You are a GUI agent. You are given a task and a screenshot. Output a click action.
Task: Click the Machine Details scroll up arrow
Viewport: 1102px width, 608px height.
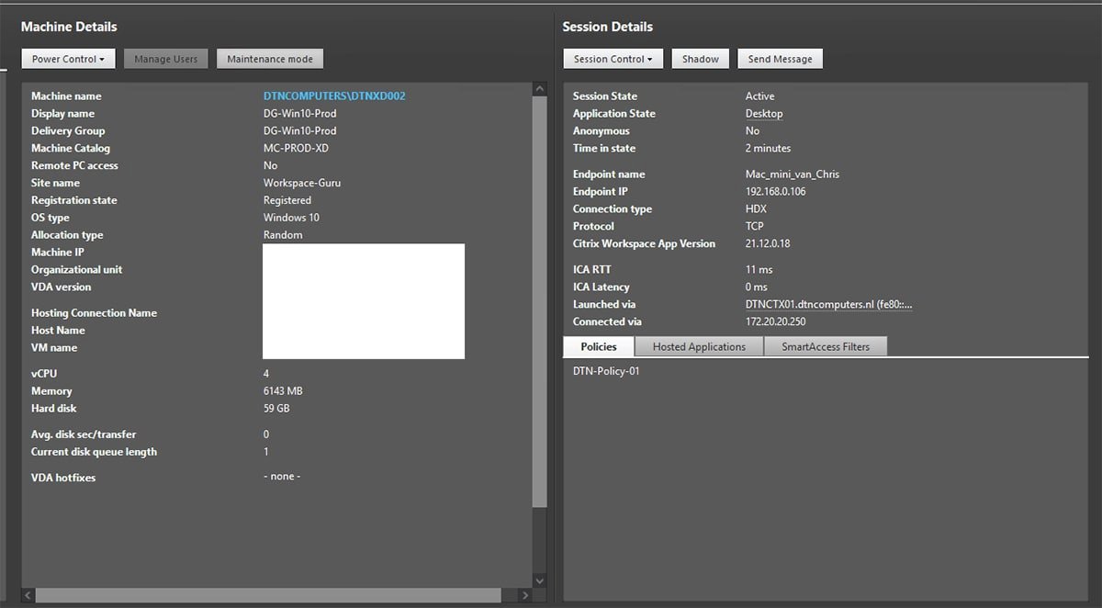click(x=539, y=89)
